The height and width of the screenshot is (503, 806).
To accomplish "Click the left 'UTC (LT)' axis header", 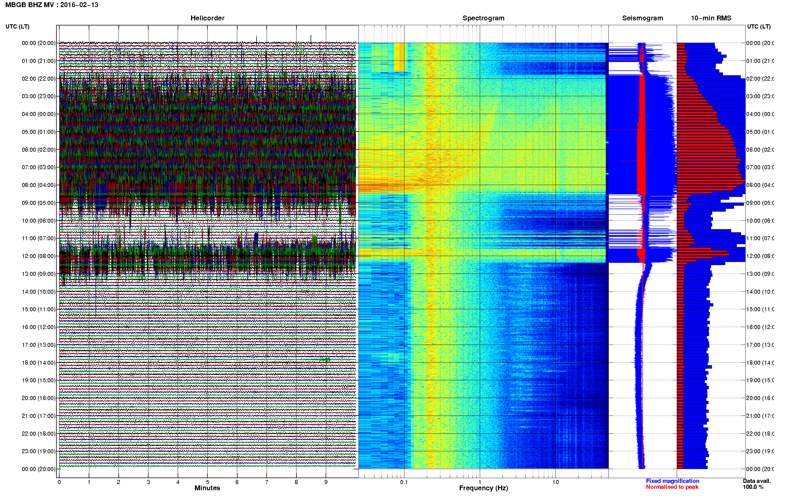I will (x=17, y=27).
